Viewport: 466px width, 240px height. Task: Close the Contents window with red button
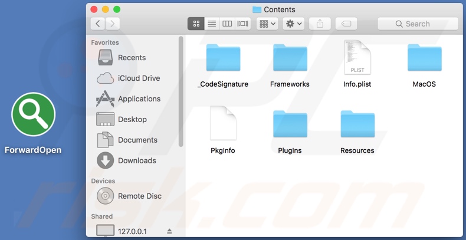point(94,9)
